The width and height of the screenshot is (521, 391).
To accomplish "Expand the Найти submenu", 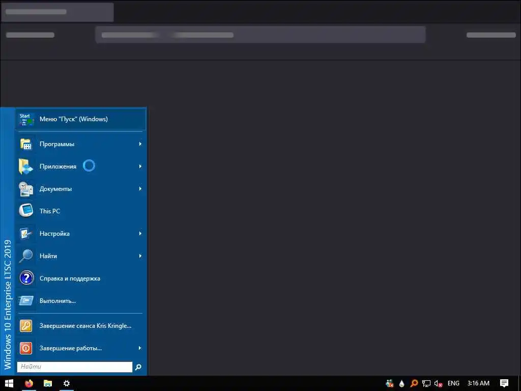I will click(x=80, y=256).
